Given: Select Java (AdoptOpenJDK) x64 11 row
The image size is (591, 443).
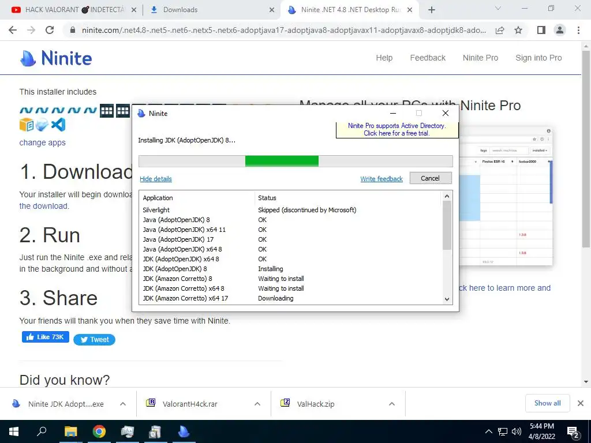Looking at the screenshot, I should [290, 230].
